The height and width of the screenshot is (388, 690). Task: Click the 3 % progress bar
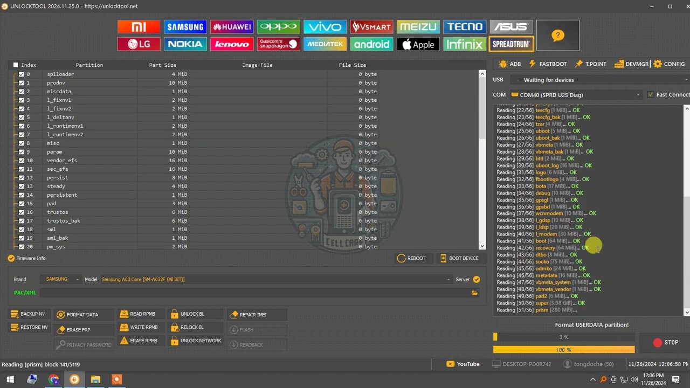pos(564,337)
